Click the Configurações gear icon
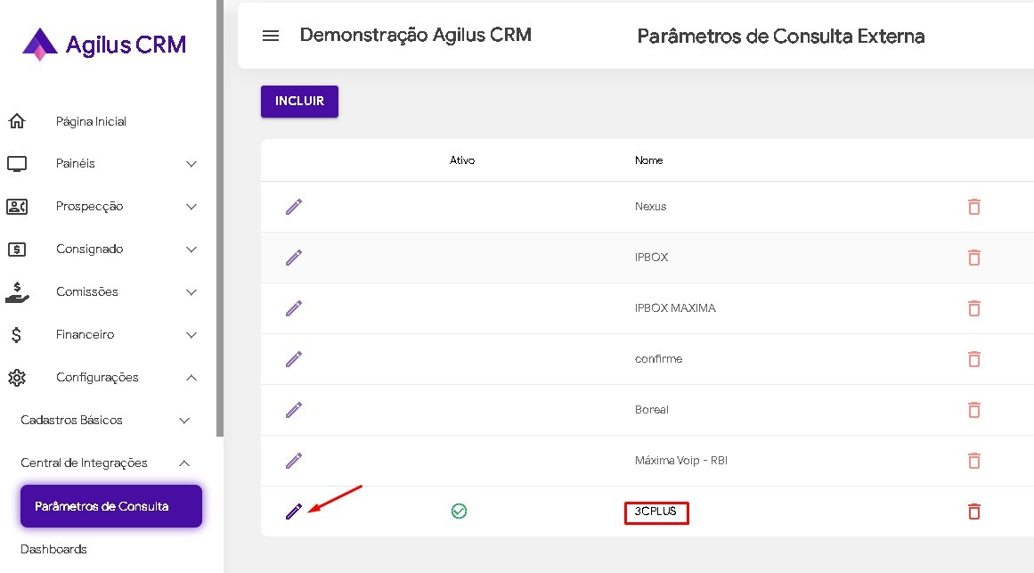The width and height of the screenshot is (1034, 573). (x=17, y=378)
